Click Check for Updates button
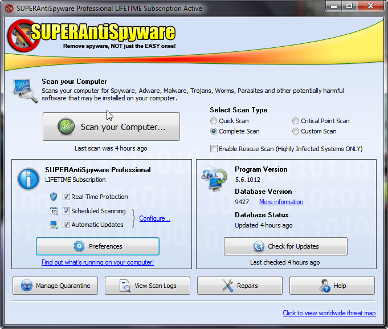Screen dimensions: 388x329 click(x=285, y=246)
